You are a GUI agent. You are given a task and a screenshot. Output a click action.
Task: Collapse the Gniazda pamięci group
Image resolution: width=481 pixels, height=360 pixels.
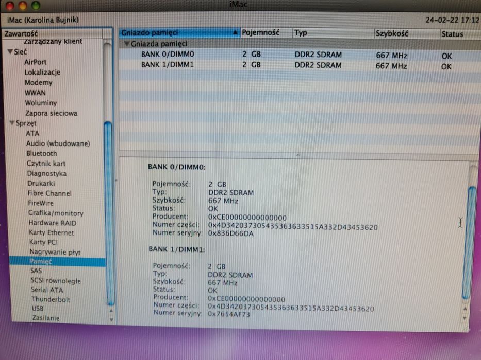click(127, 44)
